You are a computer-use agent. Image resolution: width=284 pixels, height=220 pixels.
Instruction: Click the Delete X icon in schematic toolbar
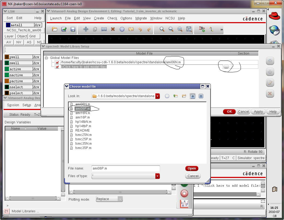(x=113, y=29)
